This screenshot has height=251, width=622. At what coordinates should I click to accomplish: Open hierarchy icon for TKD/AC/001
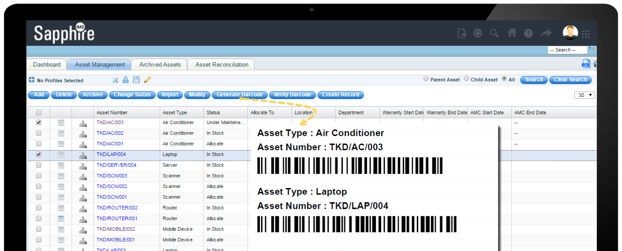(83, 144)
